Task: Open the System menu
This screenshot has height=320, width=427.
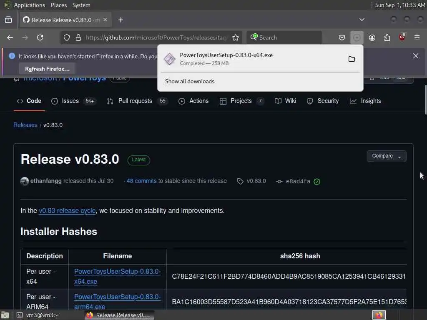Action: click(x=81, y=5)
